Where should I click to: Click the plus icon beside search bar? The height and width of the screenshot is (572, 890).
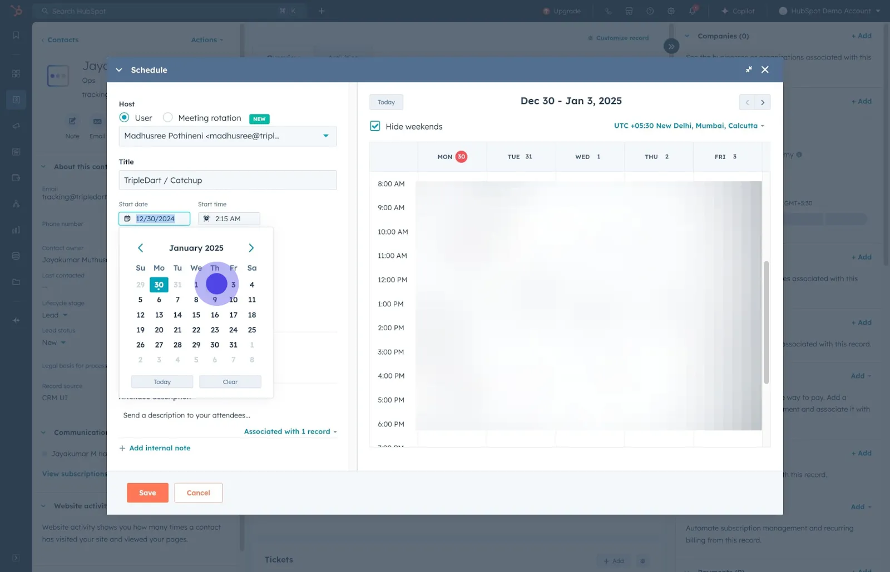point(322,11)
